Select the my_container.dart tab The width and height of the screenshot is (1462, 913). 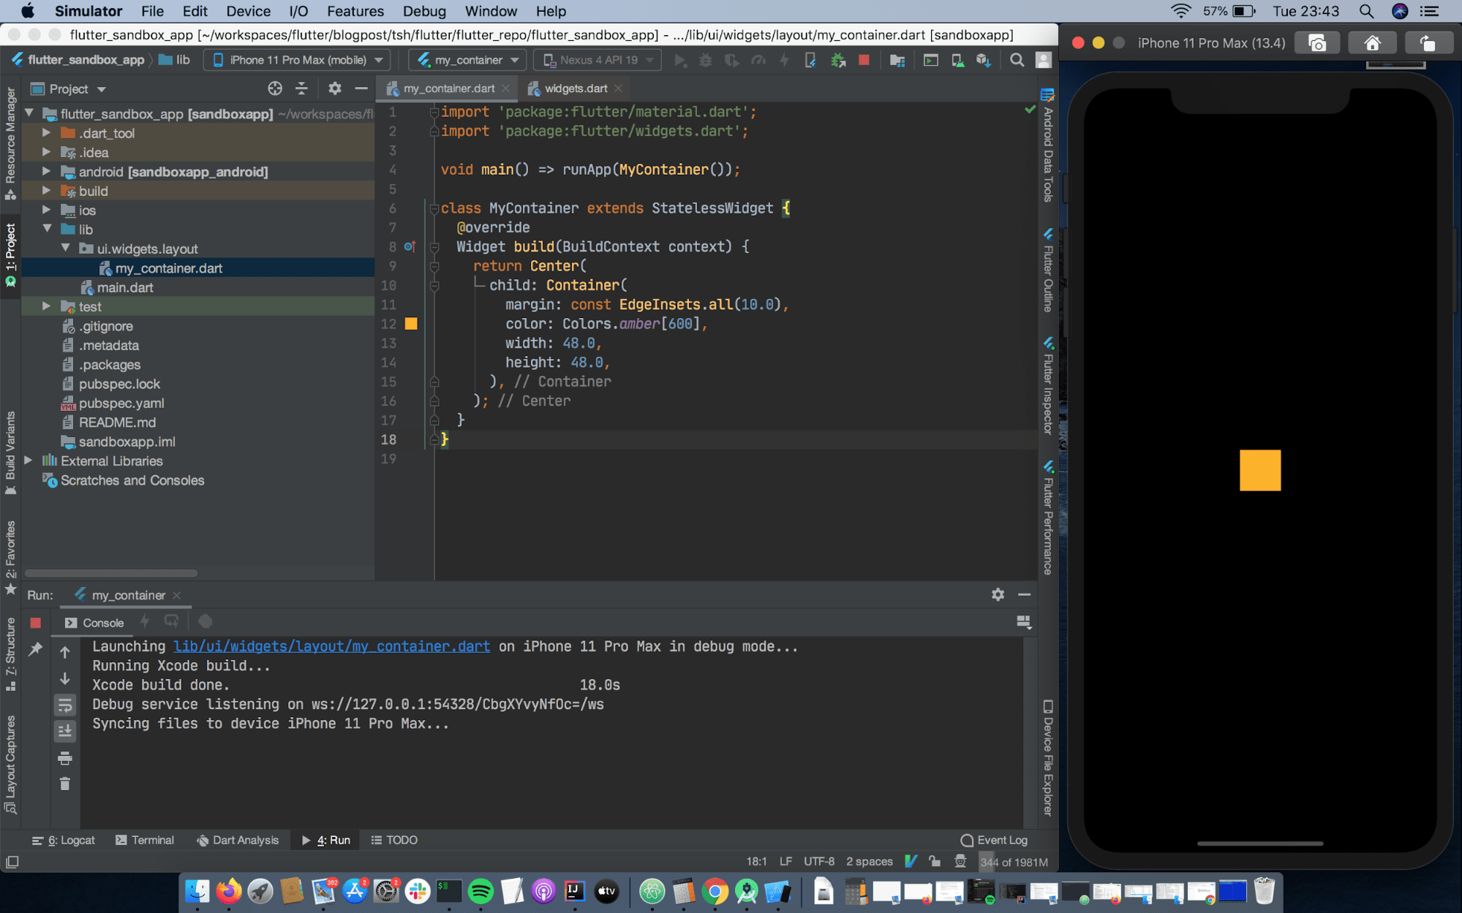(447, 88)
